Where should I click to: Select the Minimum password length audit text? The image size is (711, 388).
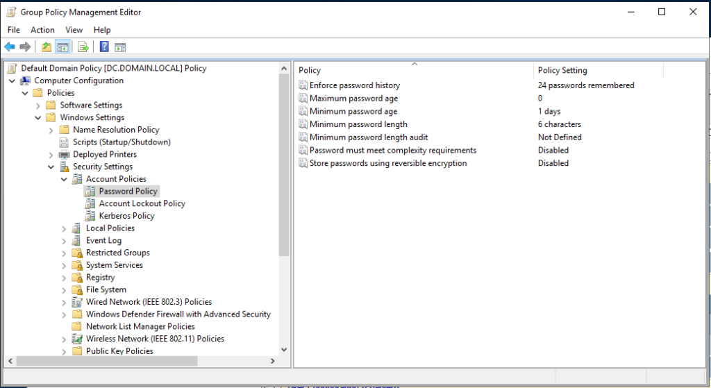click(x=369, y=137)
